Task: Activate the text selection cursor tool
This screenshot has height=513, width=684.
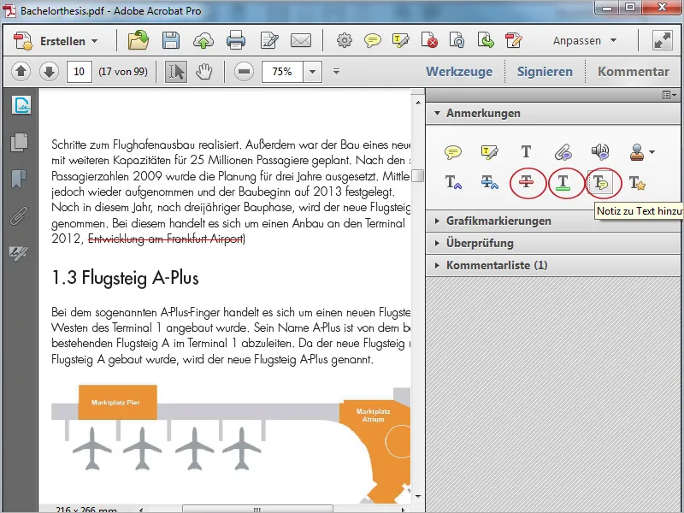Action: [176, 72]
